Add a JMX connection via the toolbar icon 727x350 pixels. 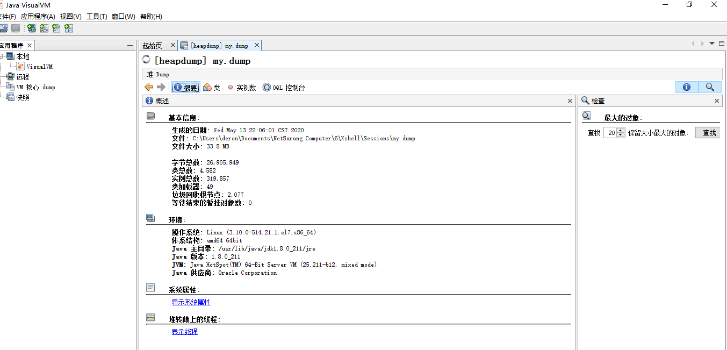click(x=44, y=28)
